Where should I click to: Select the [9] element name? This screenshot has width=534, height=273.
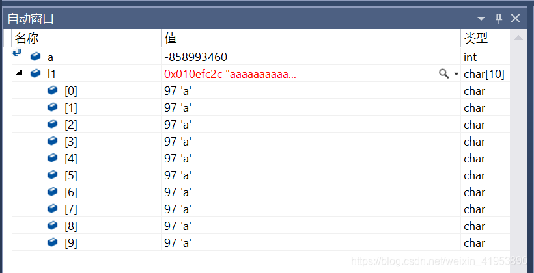[x=71, y=243]
